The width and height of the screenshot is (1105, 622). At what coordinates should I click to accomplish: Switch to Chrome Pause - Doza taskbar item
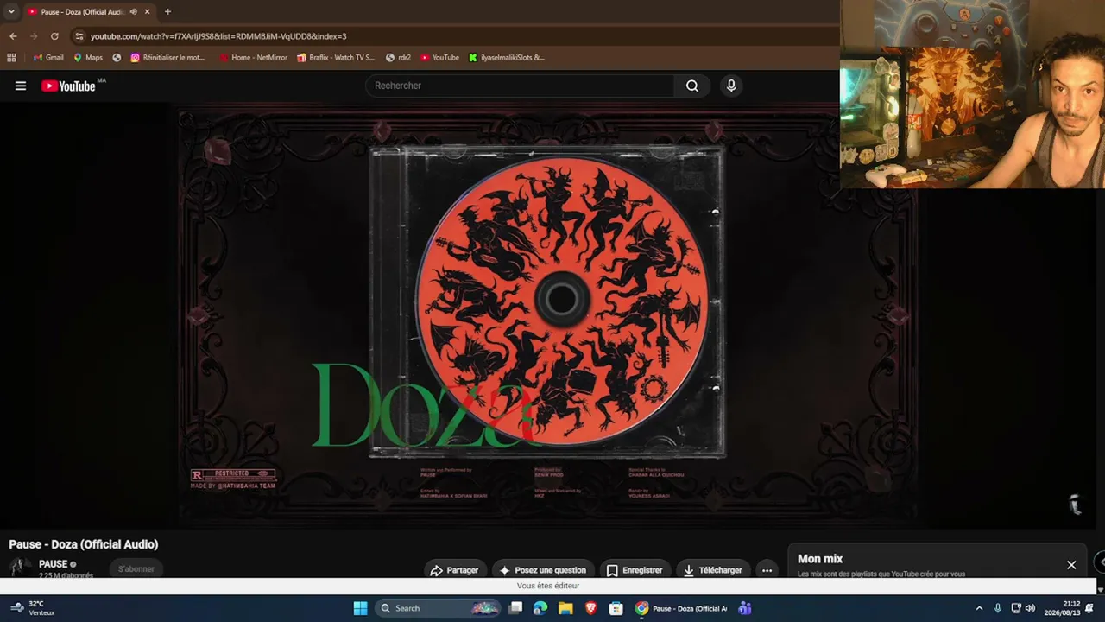click(681, 608)
